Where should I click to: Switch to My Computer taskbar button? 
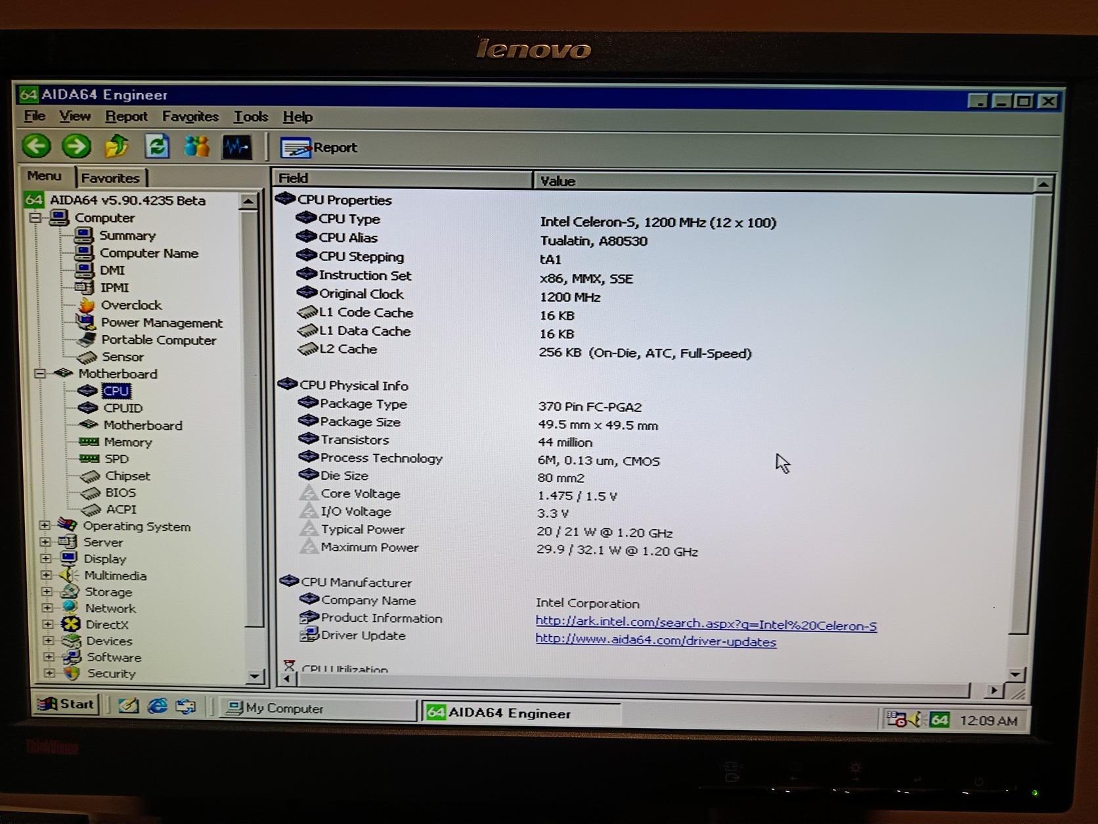click(x=317, y=708)
